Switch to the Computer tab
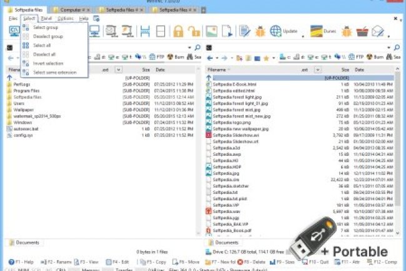This screenshot has height=271, width=406. (x=71, y=10)
